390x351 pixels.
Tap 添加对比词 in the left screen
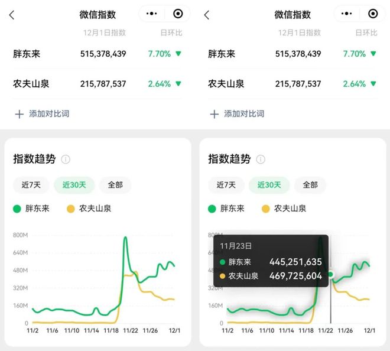pyautogui.click(x=42, y=113)
